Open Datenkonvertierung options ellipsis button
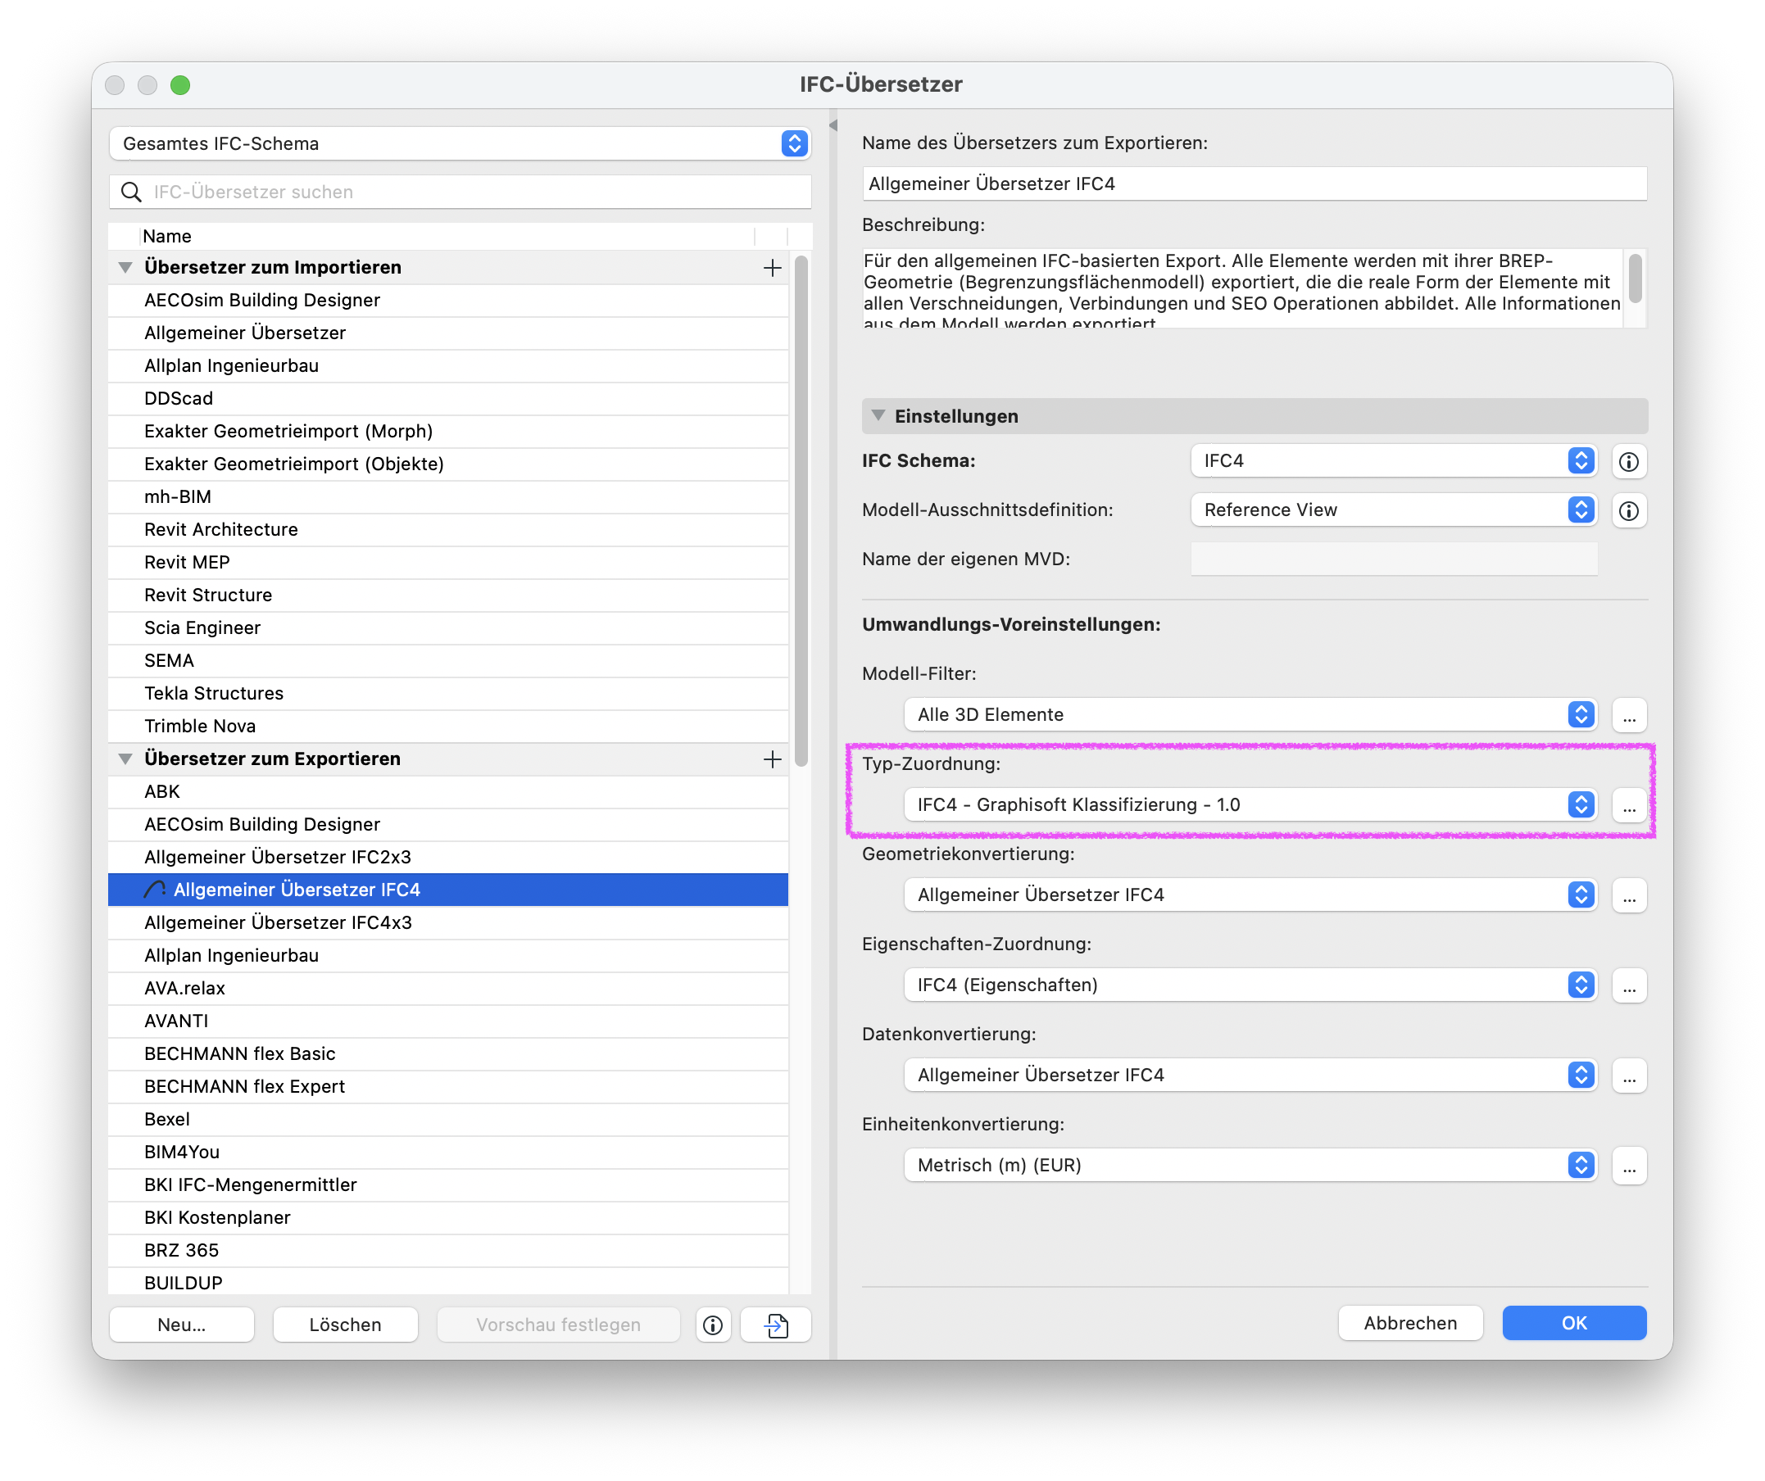The height and width of the screenshot is (1481, 1765). click(1628, 1076)
